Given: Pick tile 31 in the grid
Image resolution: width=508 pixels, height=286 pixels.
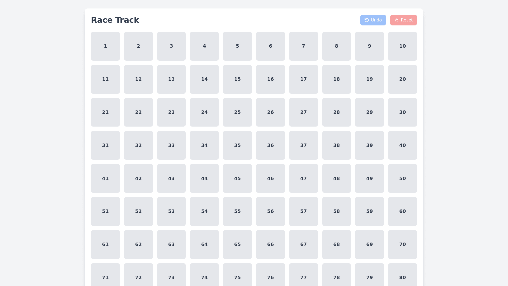Looking at the screenshot, I should coord(105,145).
